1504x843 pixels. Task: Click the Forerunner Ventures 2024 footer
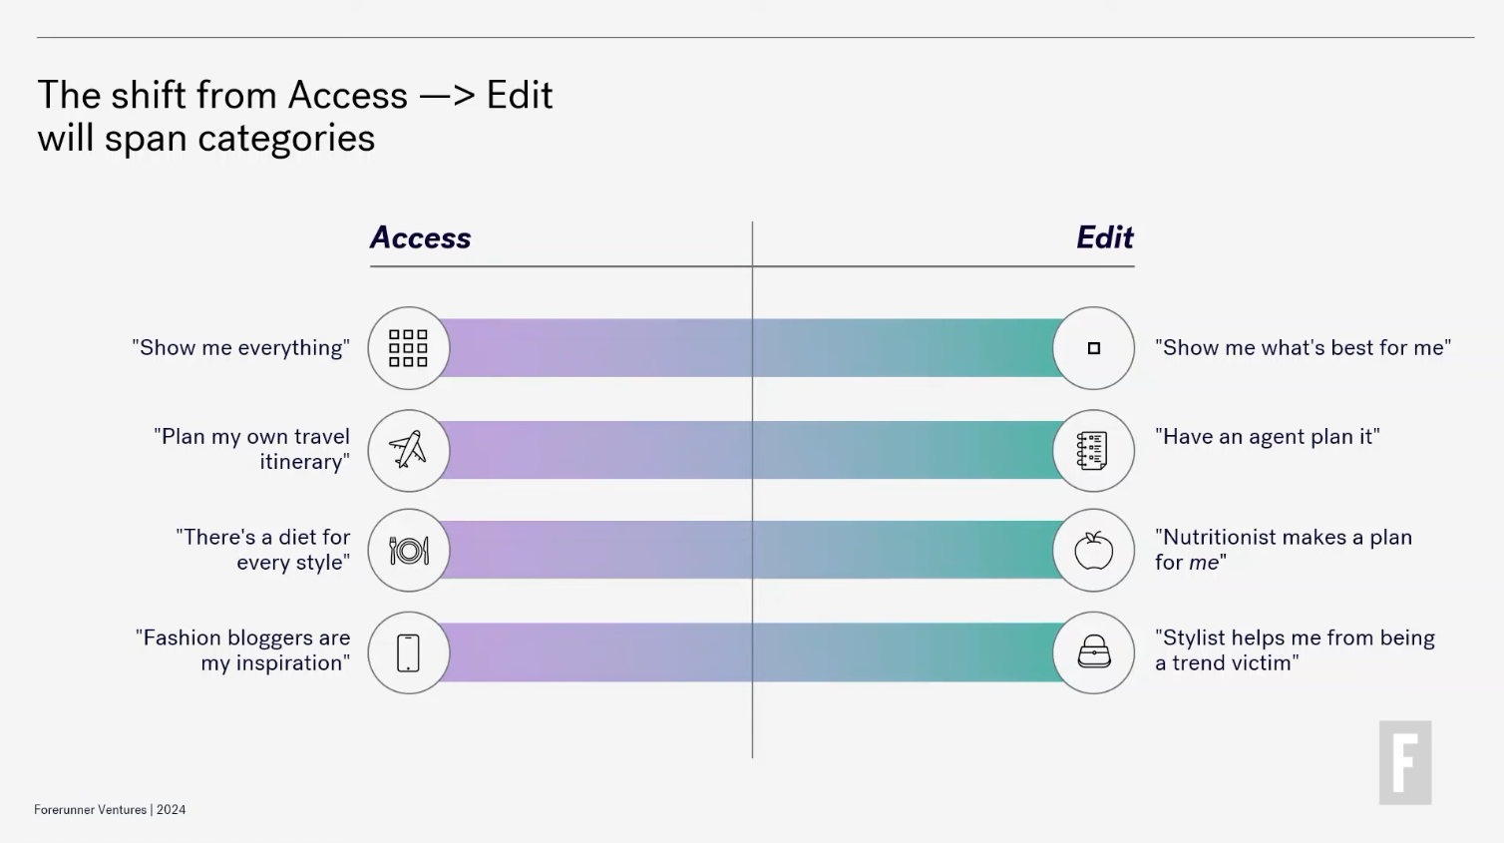[x=110, y=810]
